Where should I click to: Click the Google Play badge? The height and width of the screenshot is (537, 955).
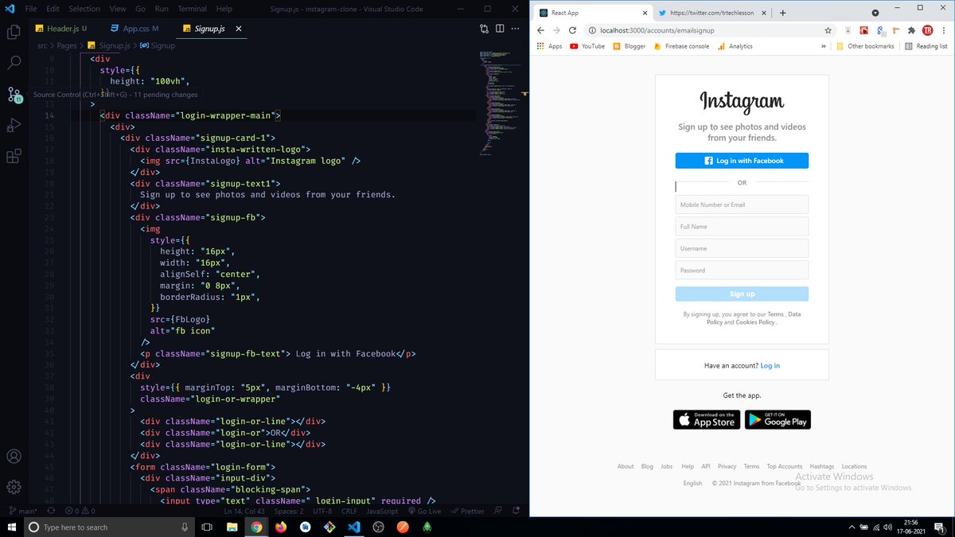coord(778,419)
